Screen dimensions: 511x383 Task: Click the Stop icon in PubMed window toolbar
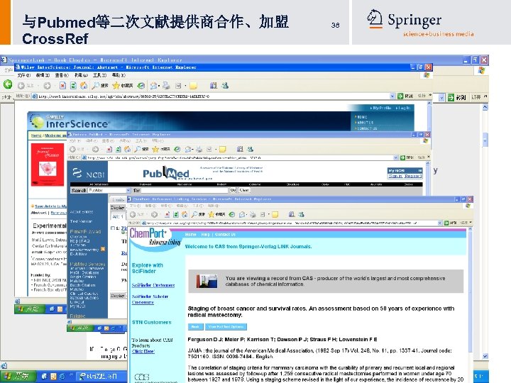[109, 149]
